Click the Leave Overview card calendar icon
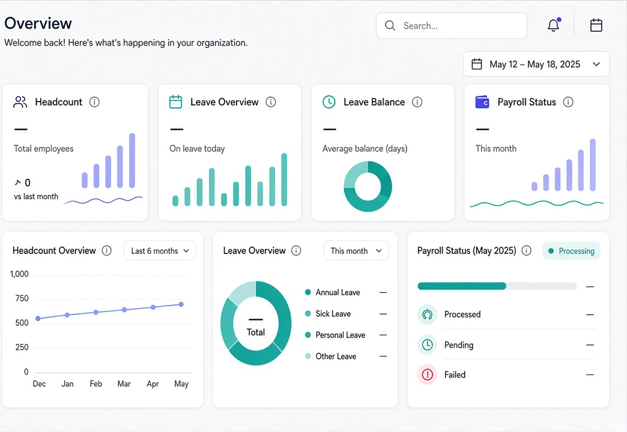This screenshot has height=432, width=627. pyautogui.click(x=175, y=102)
